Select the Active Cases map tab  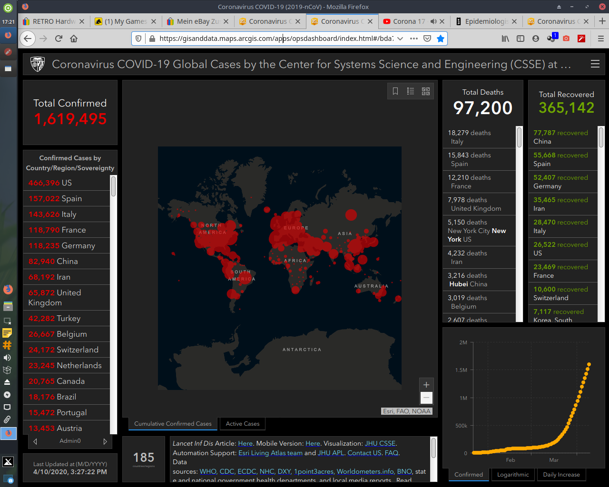(x=243, y=424)
